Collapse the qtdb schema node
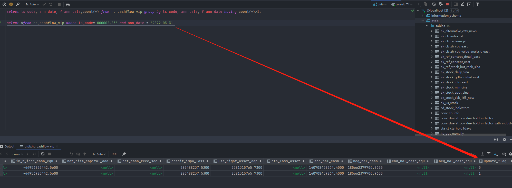Image resolution: width=512 pixels, height=188 pixels. coord(423,21)
